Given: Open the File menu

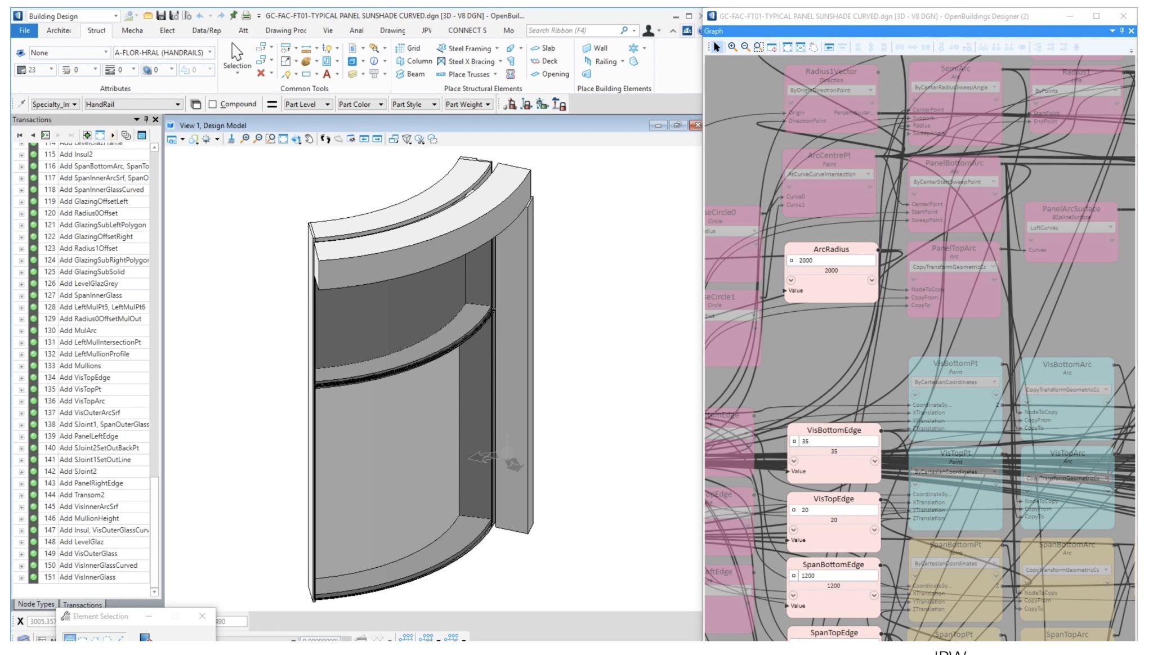Looking at the screenshot, I should [x=24, y=31].
